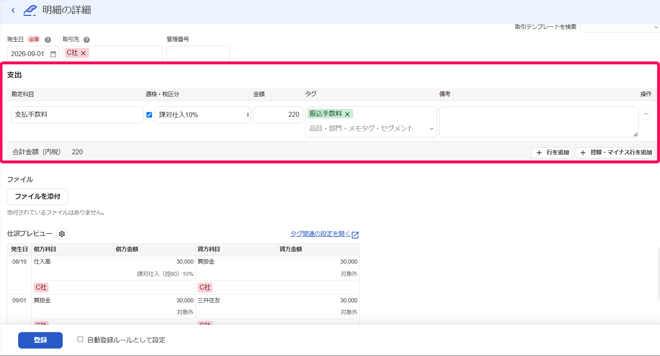Delete the expense row with minus icon

[646, 114]
